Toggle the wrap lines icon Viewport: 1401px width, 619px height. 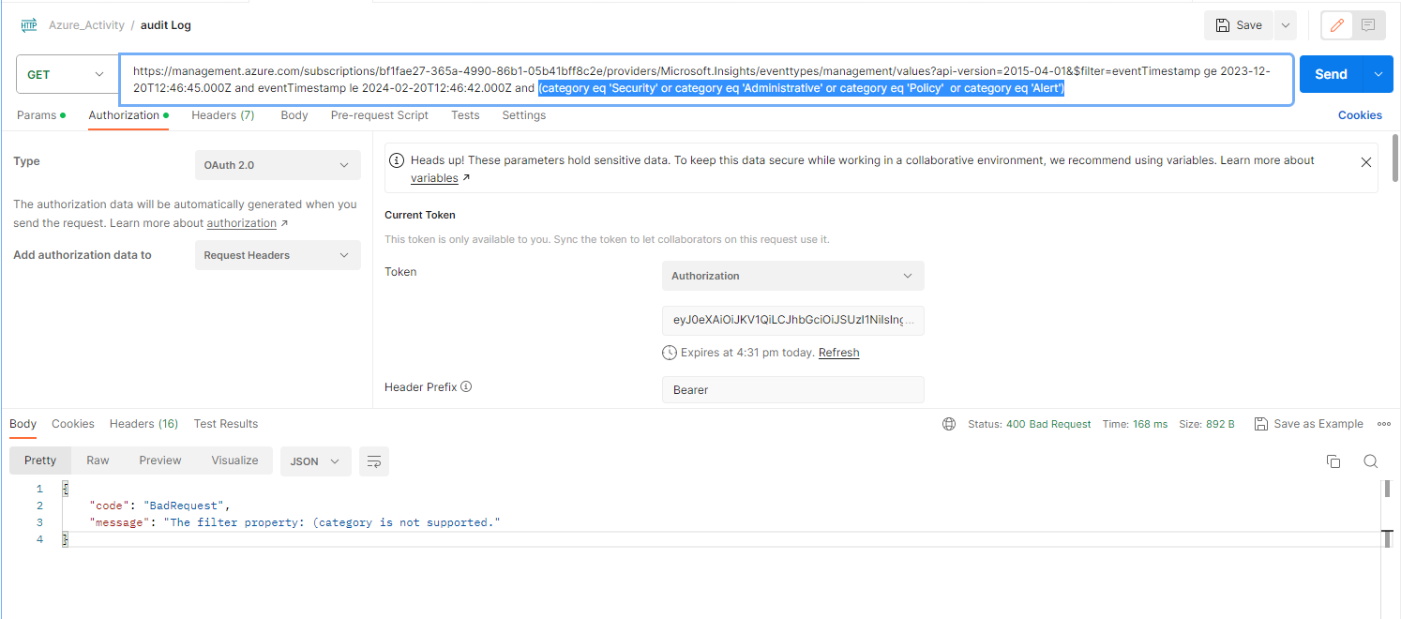tap(374, 461)
